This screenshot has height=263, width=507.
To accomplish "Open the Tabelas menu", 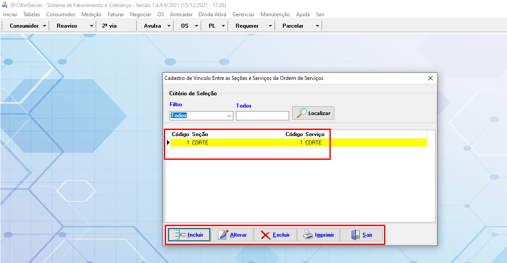I will coord(32,14).
